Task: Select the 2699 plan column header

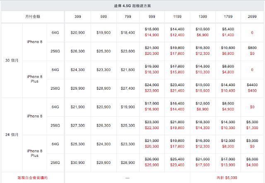Action: (x=252, y=17)
